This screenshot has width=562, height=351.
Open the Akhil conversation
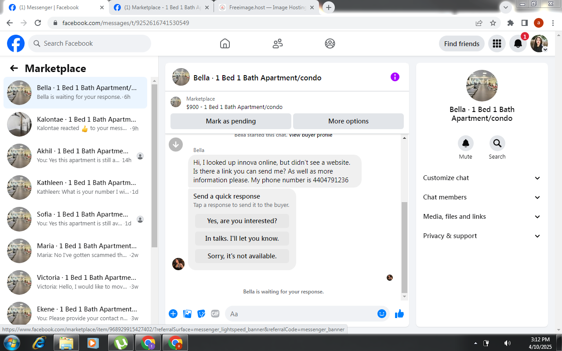(75, 156)
